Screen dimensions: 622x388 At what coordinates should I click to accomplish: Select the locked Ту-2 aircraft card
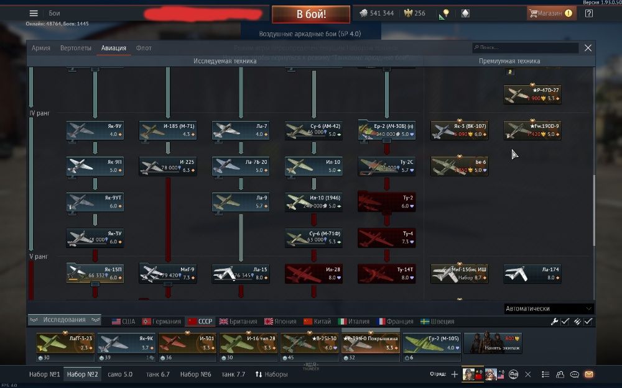pyautogui.click(x=387, y=202)
